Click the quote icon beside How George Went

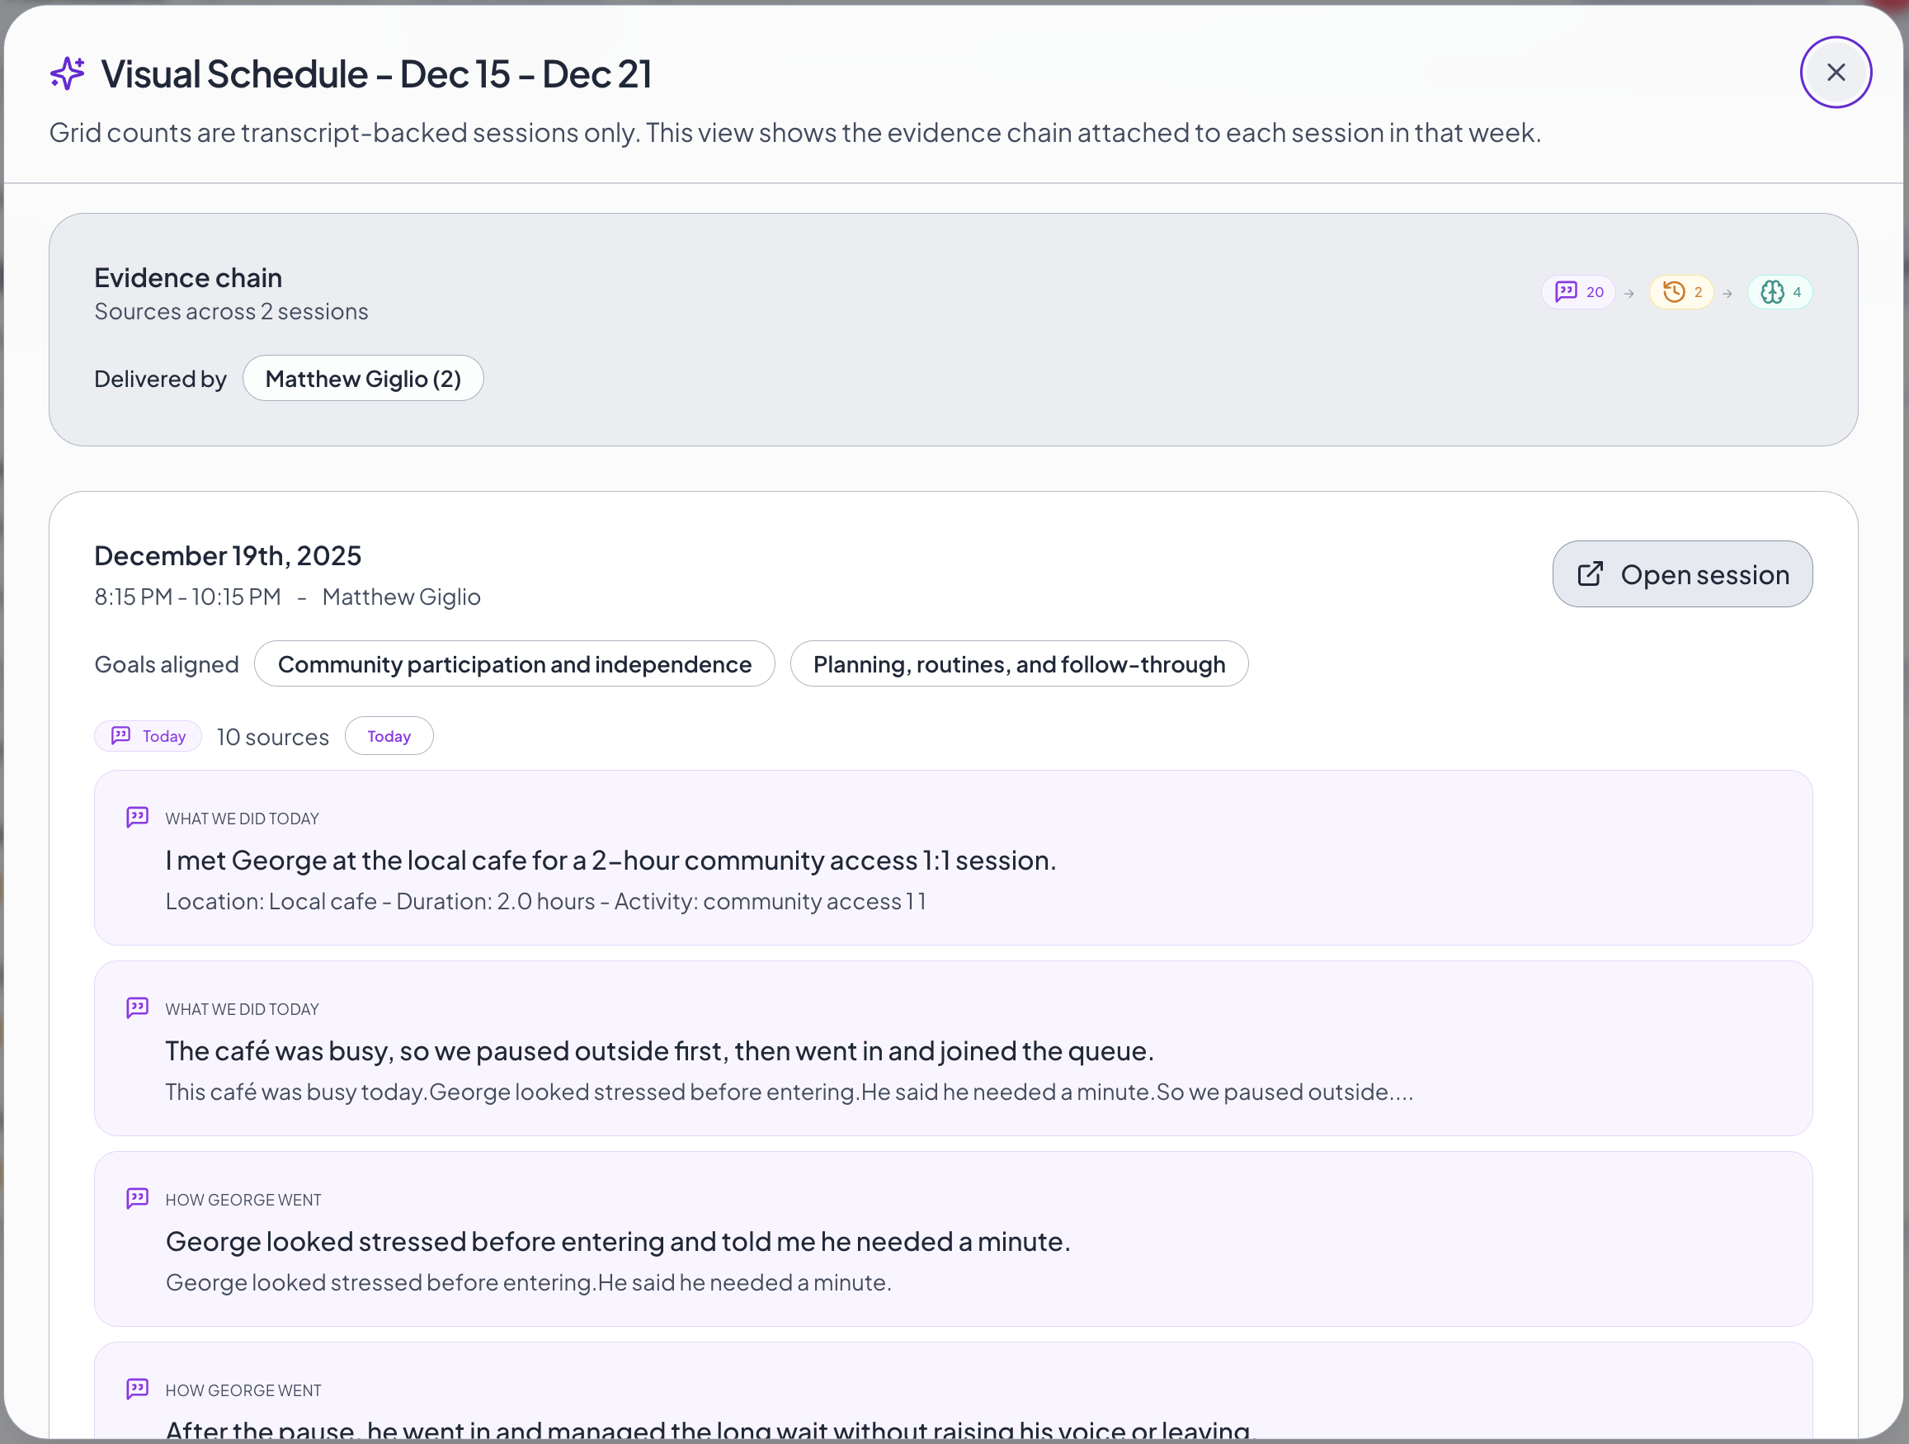(138, 1199)
